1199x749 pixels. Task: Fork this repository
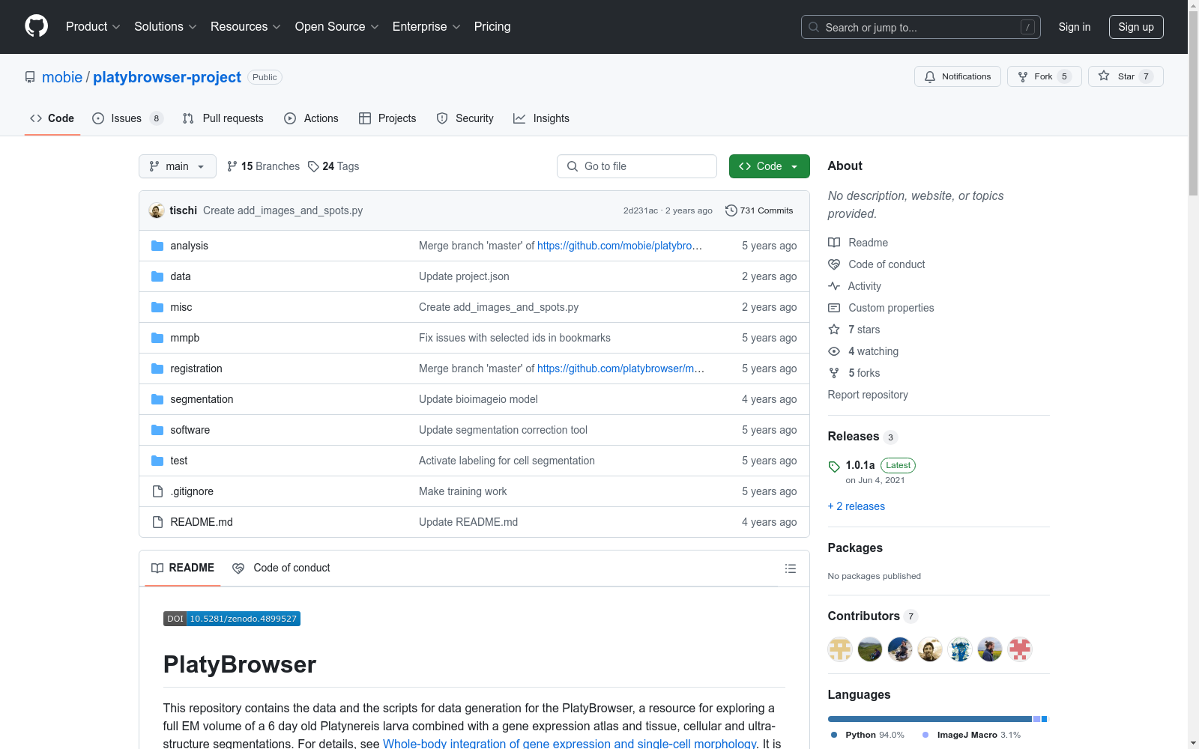click(x=1045, y=76)
